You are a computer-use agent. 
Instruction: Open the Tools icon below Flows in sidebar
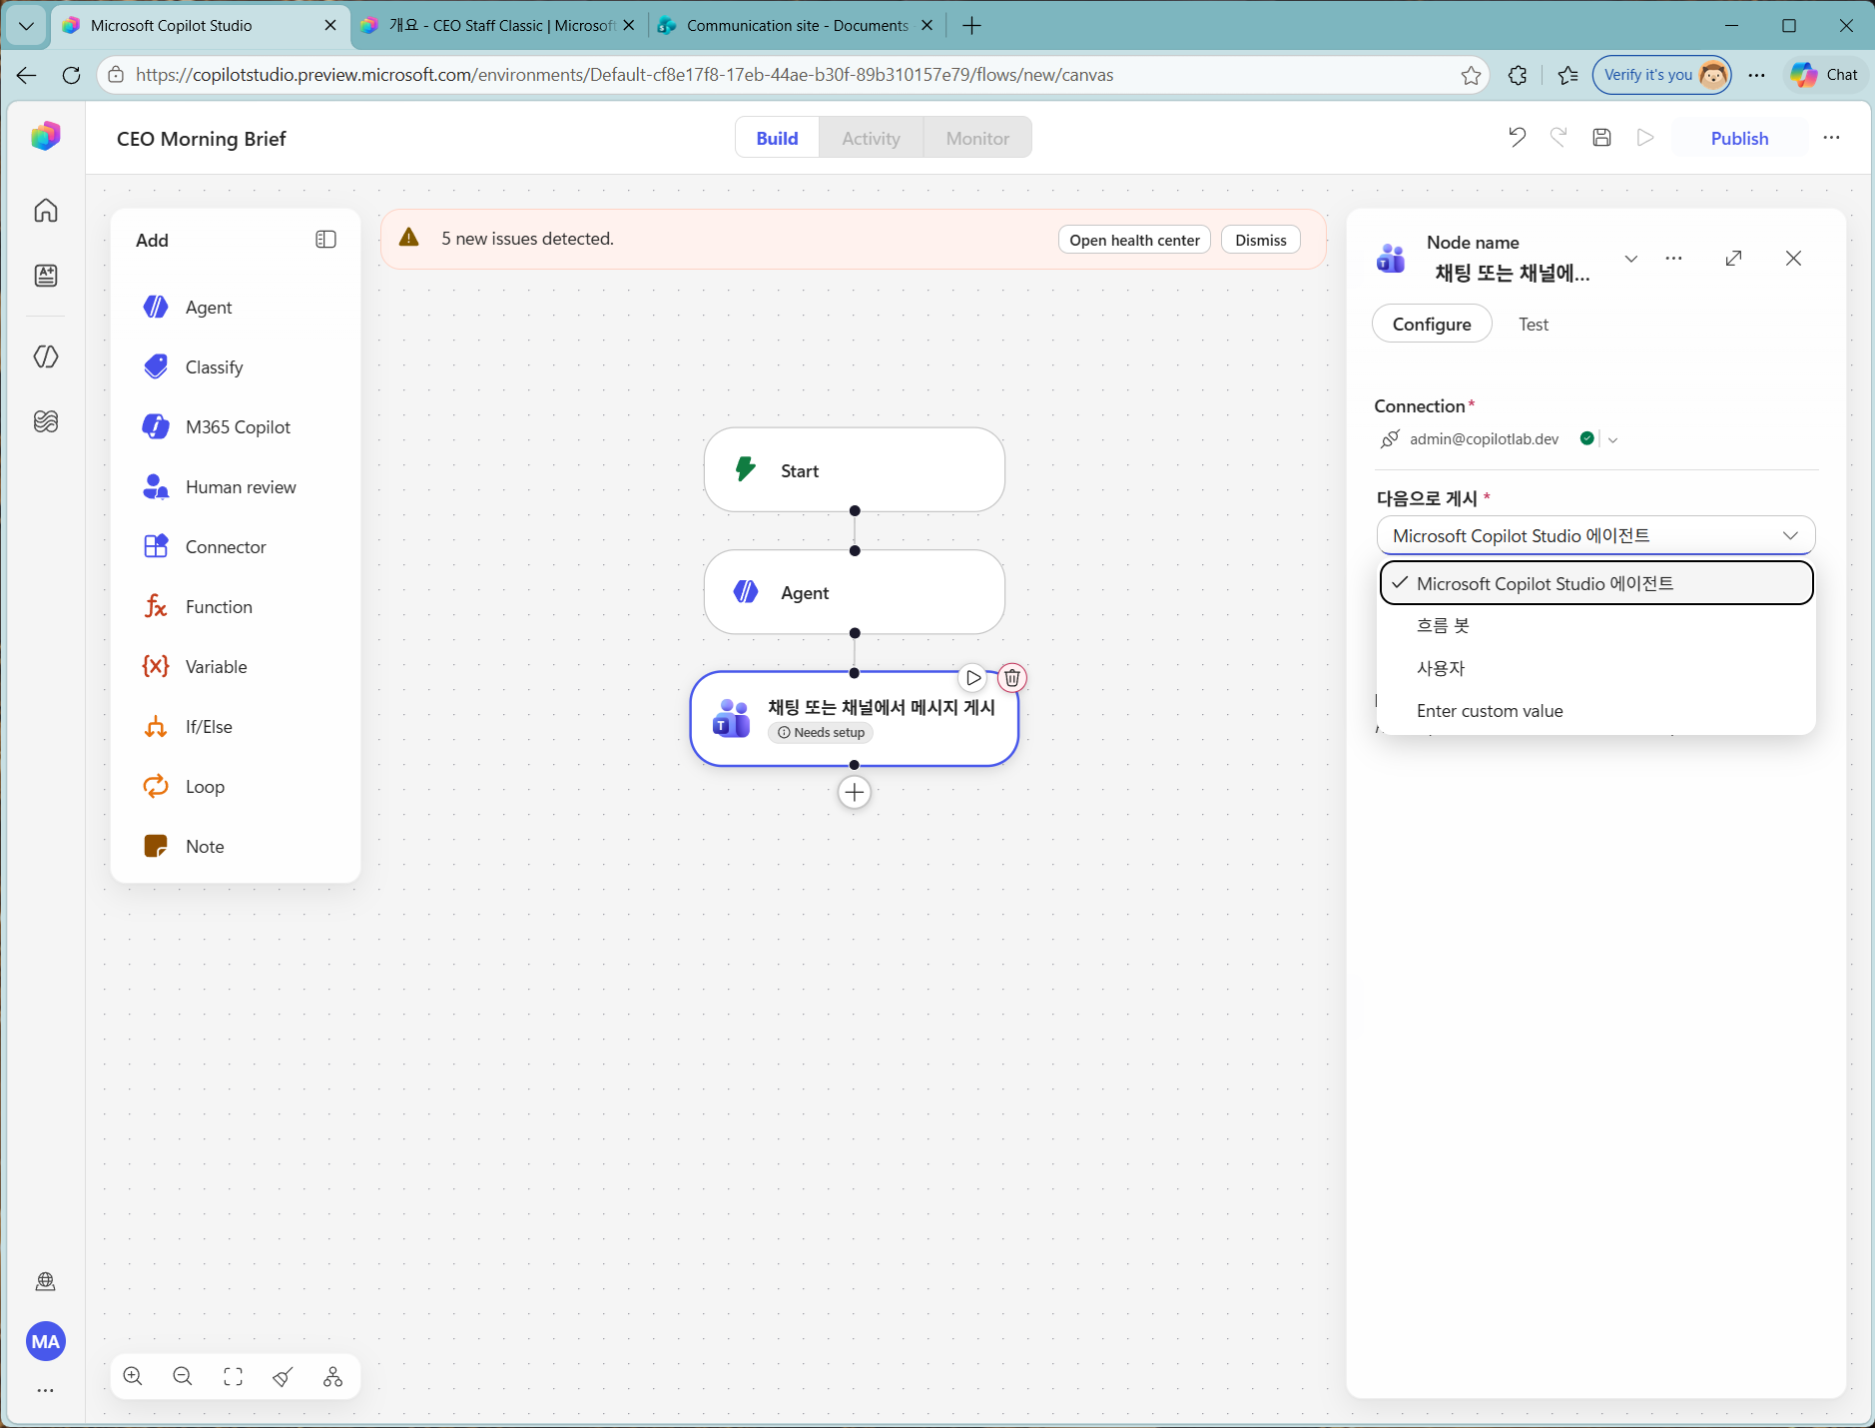click(46, 421)
